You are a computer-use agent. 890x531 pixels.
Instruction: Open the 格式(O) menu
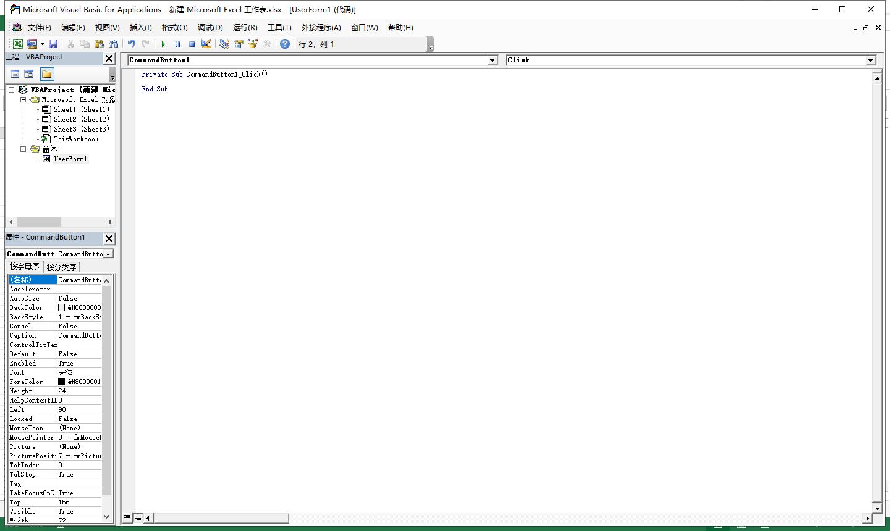(x=174, y=28)
